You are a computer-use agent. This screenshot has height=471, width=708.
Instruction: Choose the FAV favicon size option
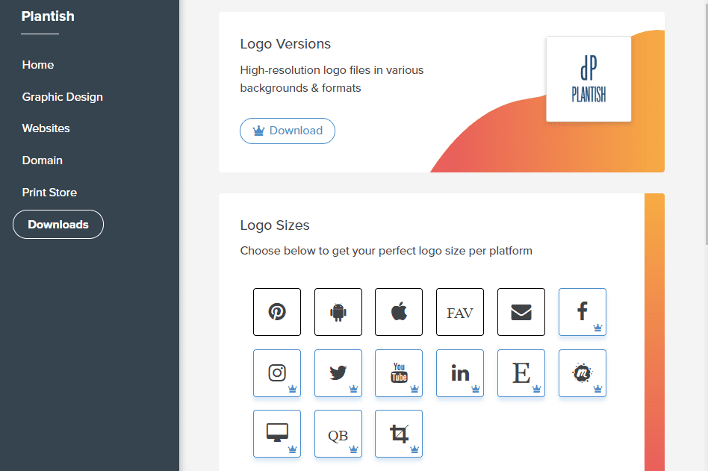click(x=459, y=312)
